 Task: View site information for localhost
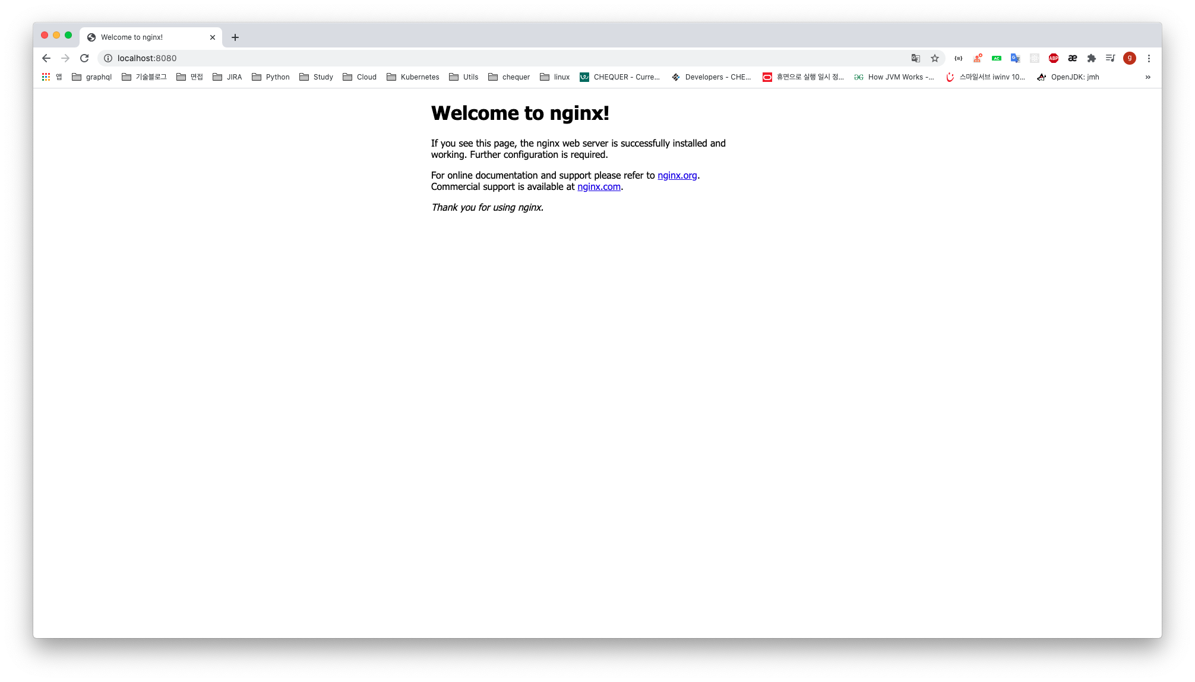(108, 58)
